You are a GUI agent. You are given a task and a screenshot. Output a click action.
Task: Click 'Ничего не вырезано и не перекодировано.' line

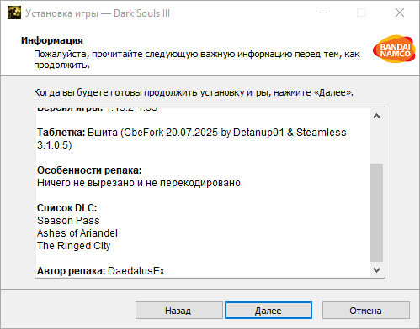click(140, 183)
